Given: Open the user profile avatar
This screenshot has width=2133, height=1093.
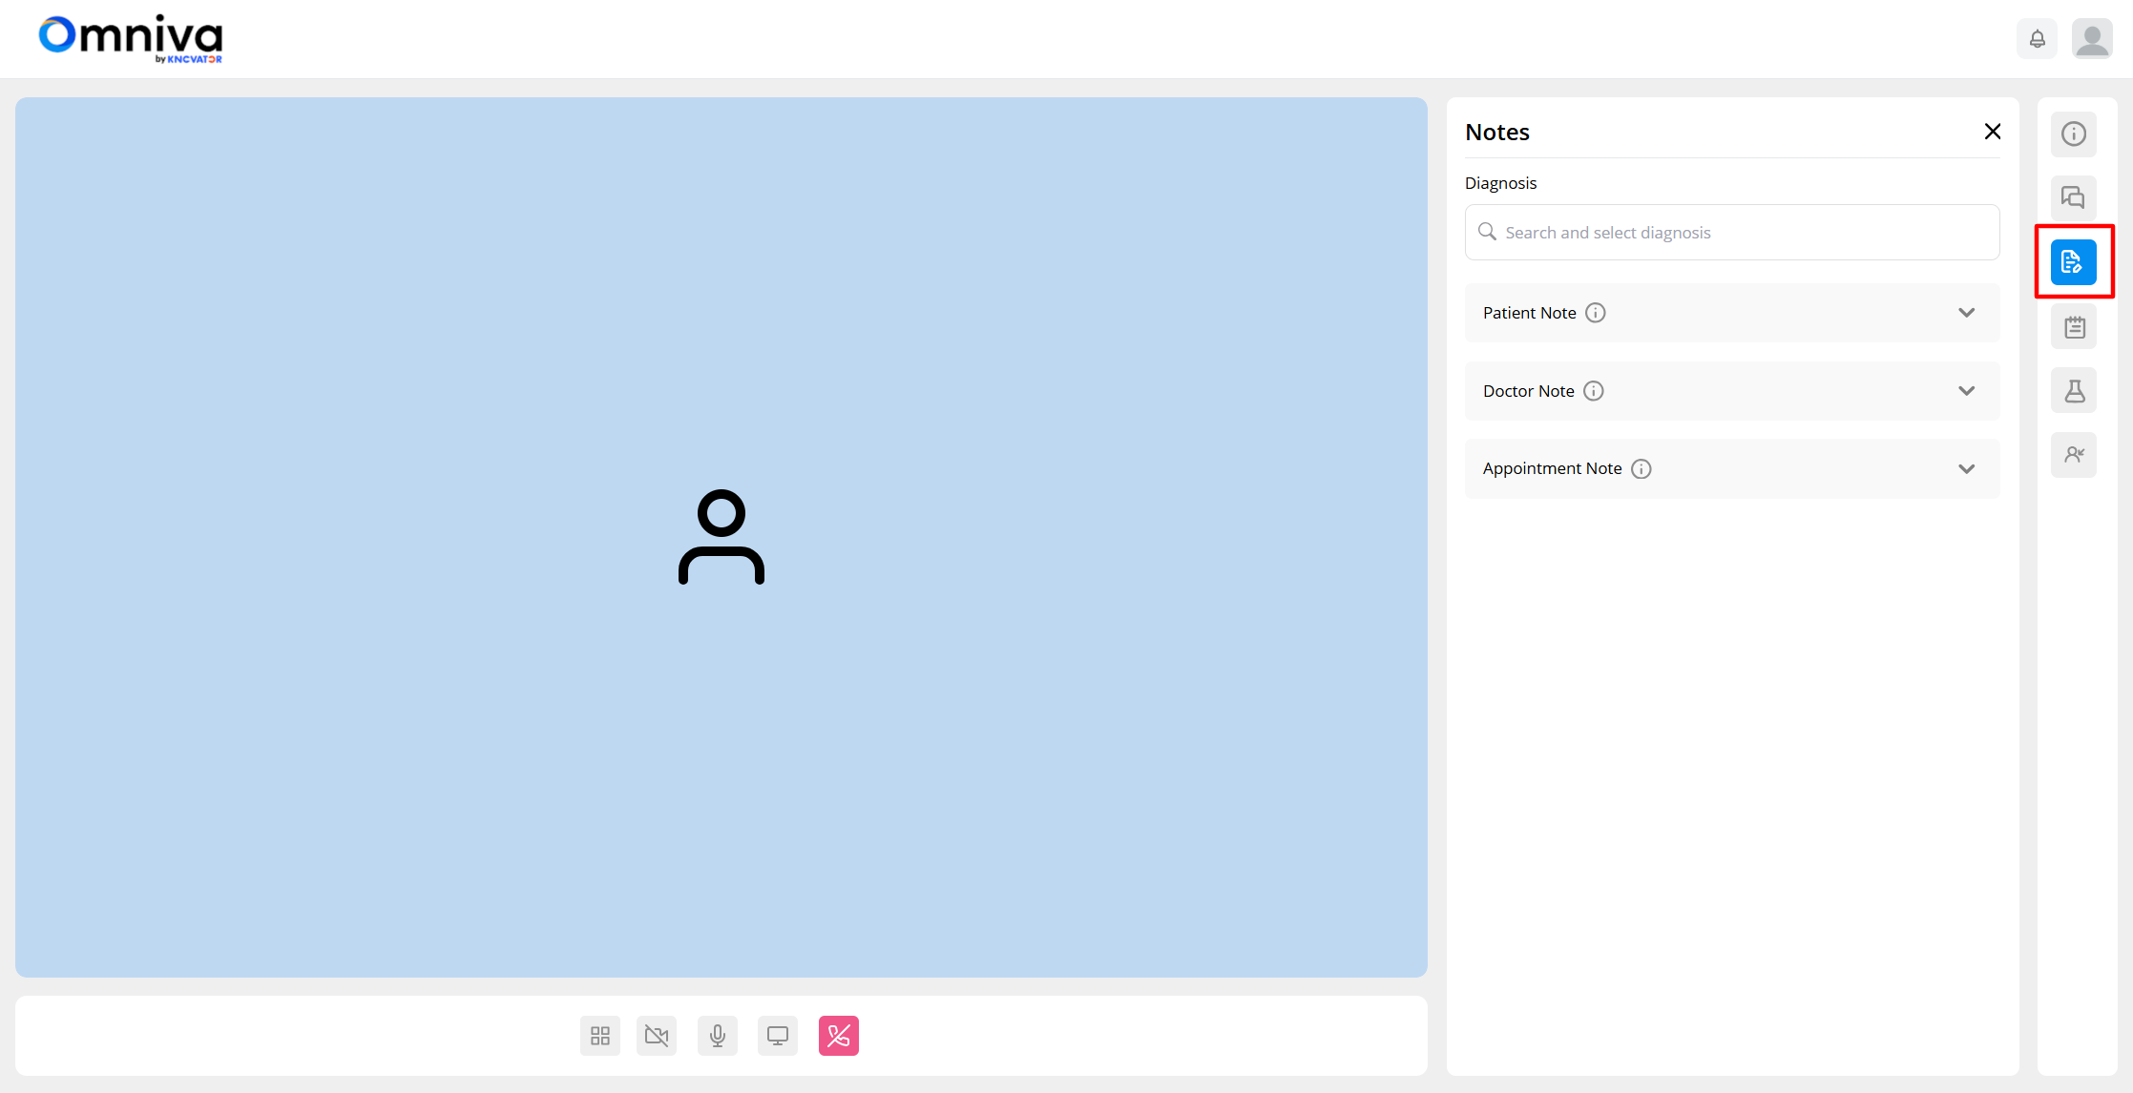Looking at the screenshot, I should (2091, 39).
